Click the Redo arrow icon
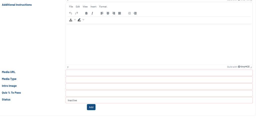 (77, 13)
